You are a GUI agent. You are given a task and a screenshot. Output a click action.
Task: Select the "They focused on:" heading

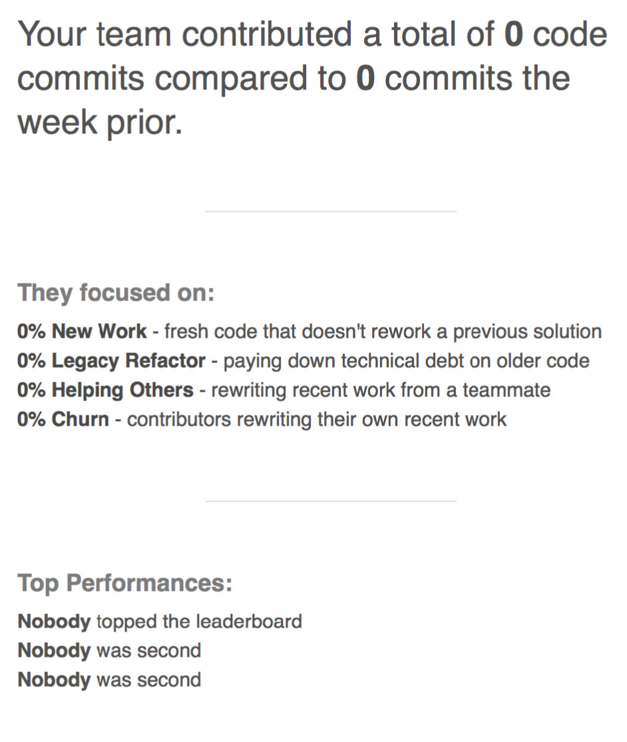click(116, 292)
